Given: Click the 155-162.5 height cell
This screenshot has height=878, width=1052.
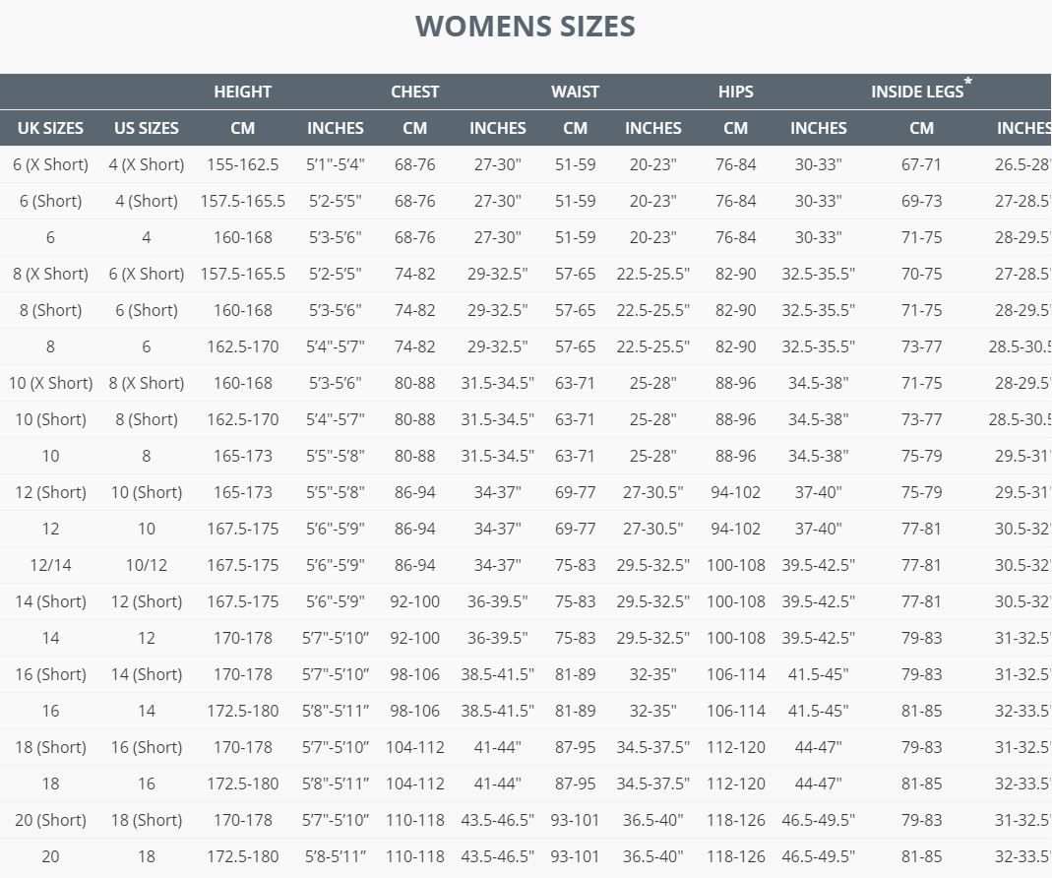Looking at the screenshot, I should click(x=242, y=164).
